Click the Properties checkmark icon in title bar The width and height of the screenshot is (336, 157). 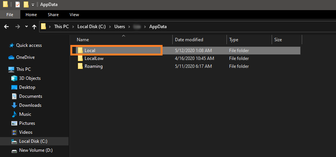[18, 4]
